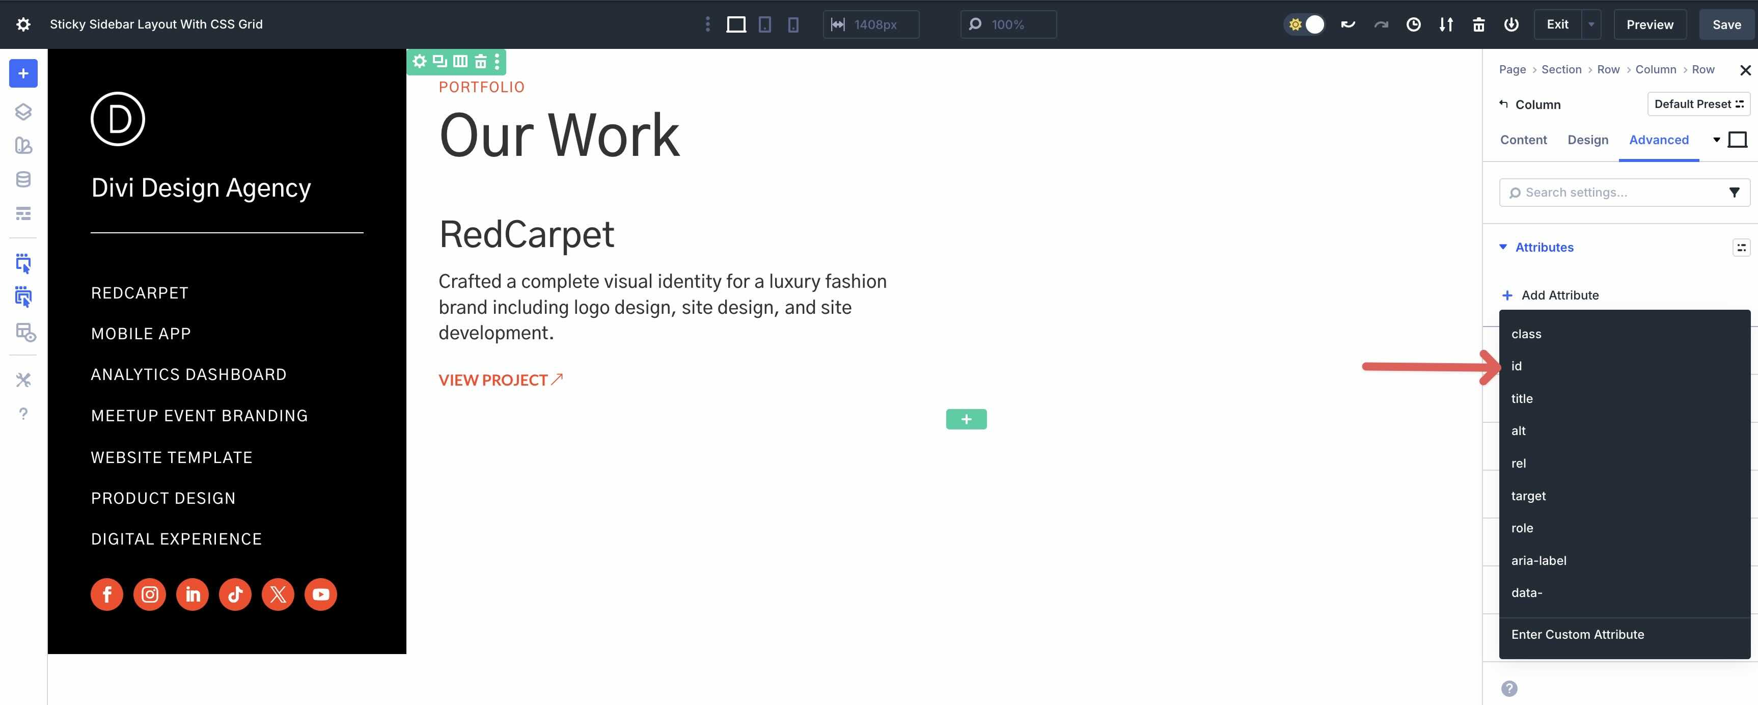The width and height of the screenshot is (1758, 705).
Task: Switch to tablet preview mode icon
Action: click(764, 24)
